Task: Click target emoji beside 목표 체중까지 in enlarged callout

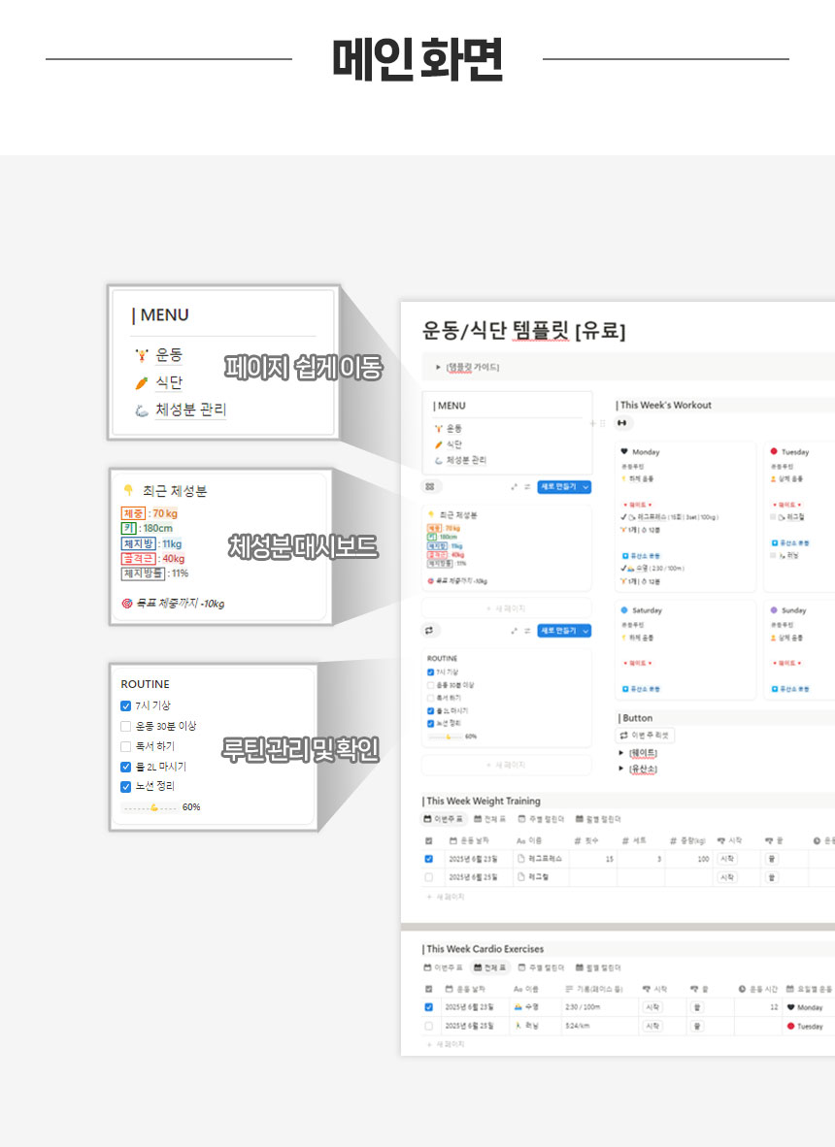Action: (x=126, y=604)
